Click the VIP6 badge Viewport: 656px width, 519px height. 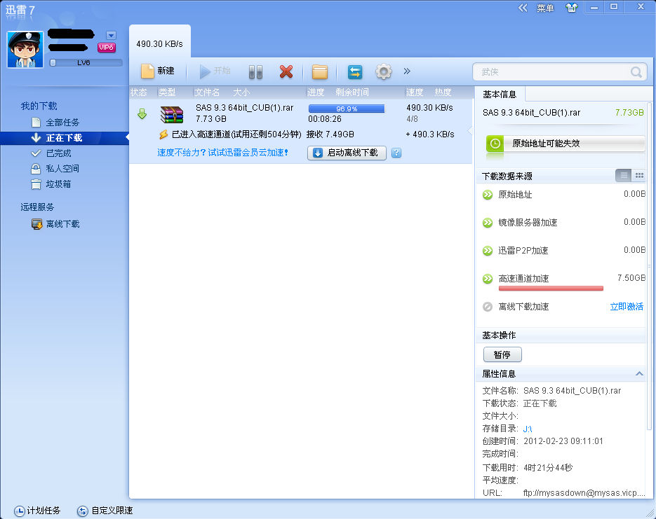pyautogui.click(x=106, y=48)
